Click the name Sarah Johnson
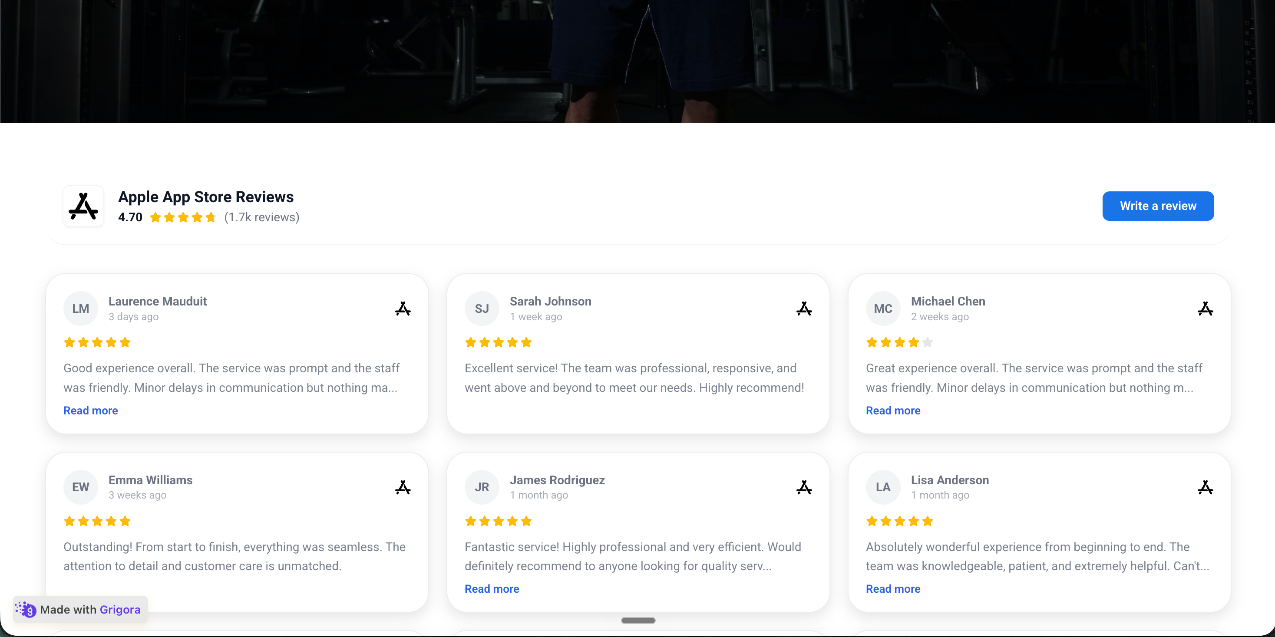This screenshot has width=1275, height=637. pyautogui.click(x=550, y=301)
